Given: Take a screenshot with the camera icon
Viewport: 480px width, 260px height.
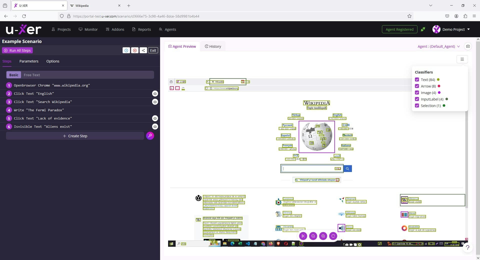Looking at the screenshot, I should [x=468, y=46].
